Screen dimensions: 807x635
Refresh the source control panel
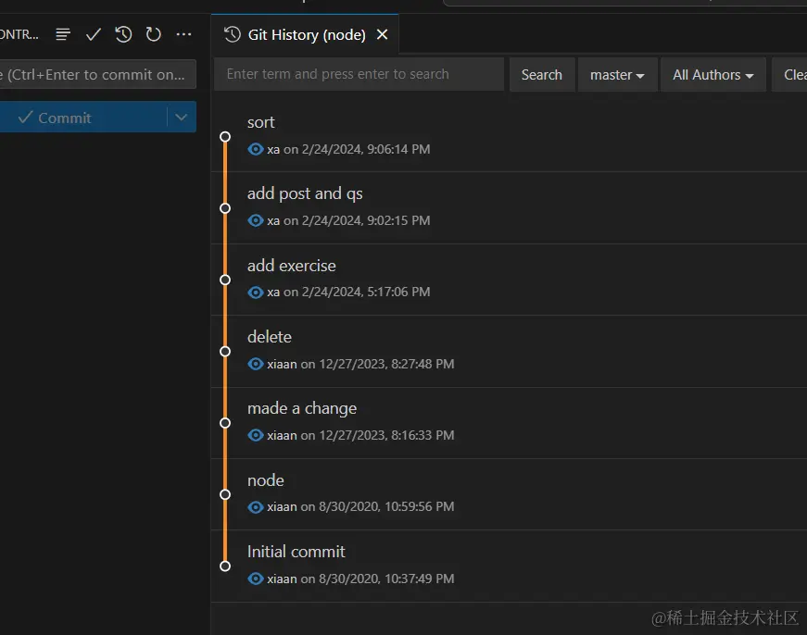154,34
